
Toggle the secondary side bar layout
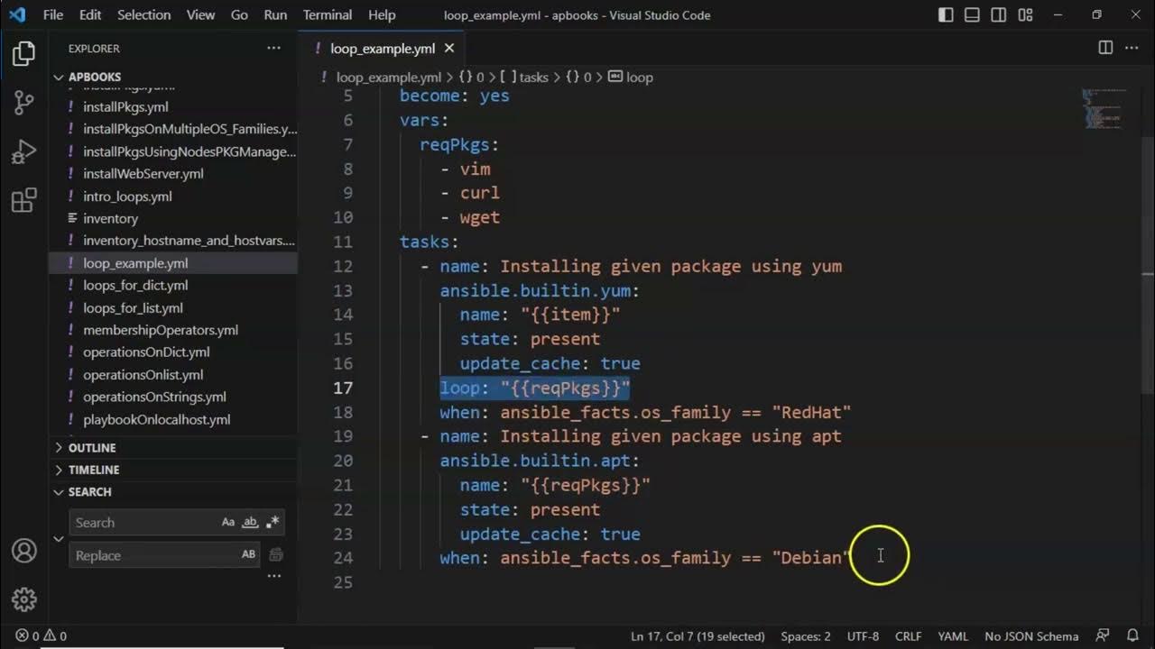998,15
